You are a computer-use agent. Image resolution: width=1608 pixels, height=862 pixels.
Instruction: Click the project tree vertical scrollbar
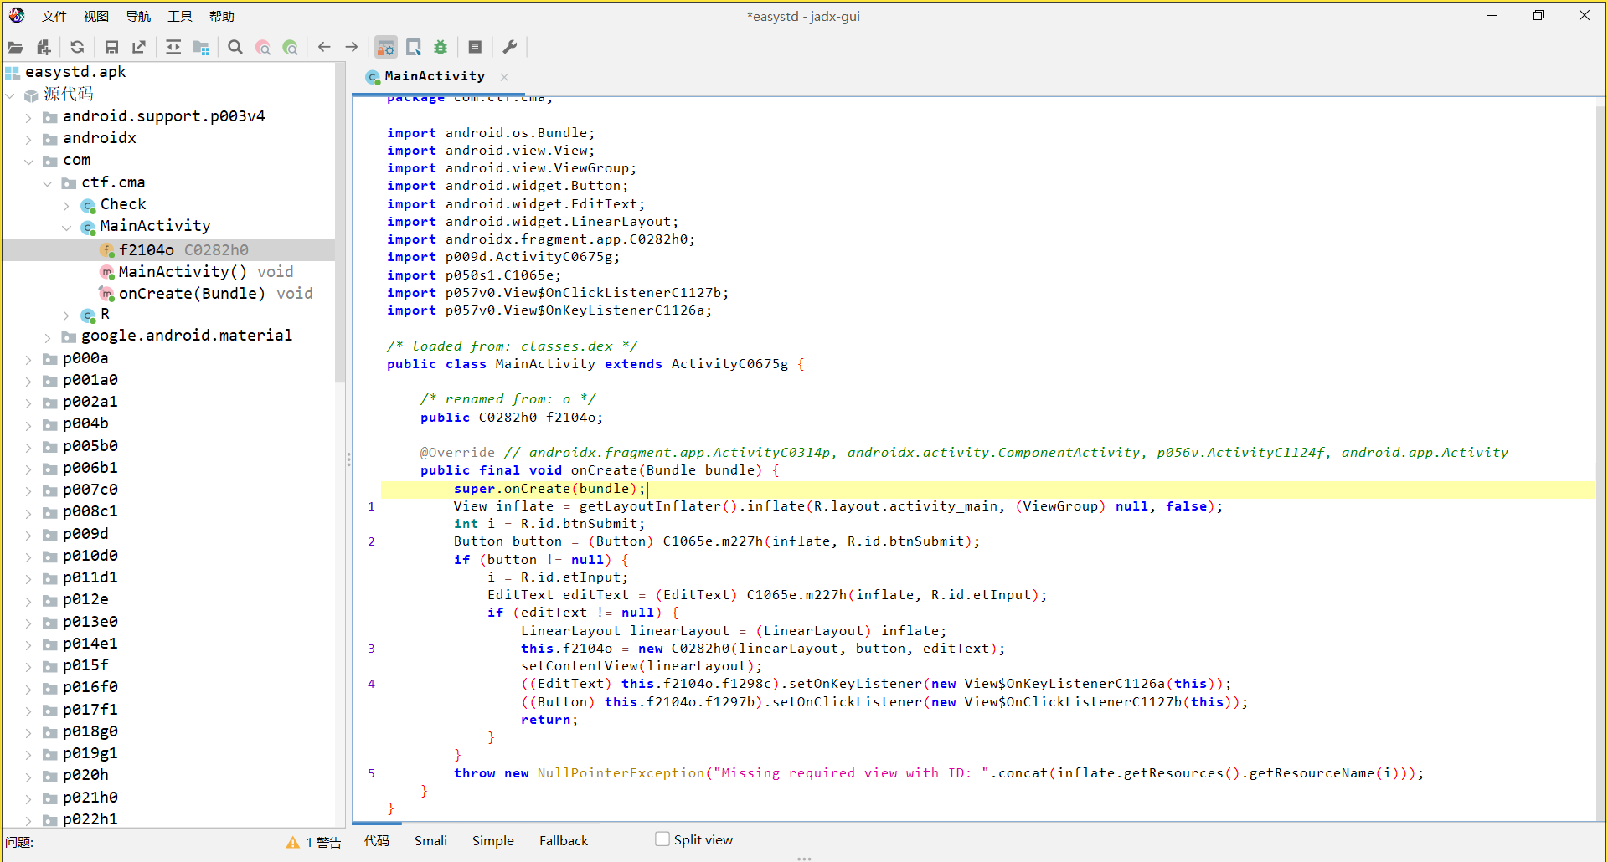pos(340,222)
